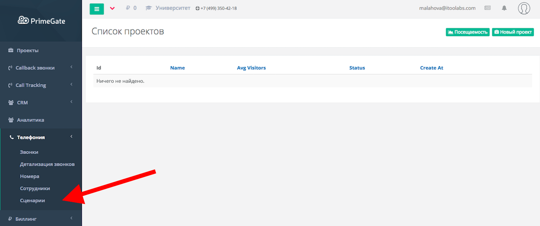The height and width of the screenshot is (226, 540).
Task: Open the user avatar profile icon
Action: tap(524, 8)
